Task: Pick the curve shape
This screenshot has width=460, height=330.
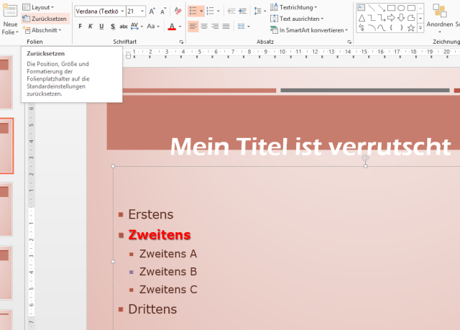Action: point(382,28)
